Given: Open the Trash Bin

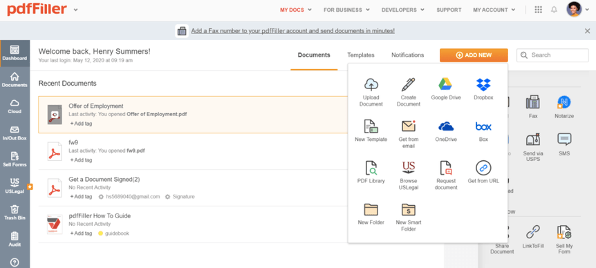Looking at the screenshot, I should pos(15,213).
